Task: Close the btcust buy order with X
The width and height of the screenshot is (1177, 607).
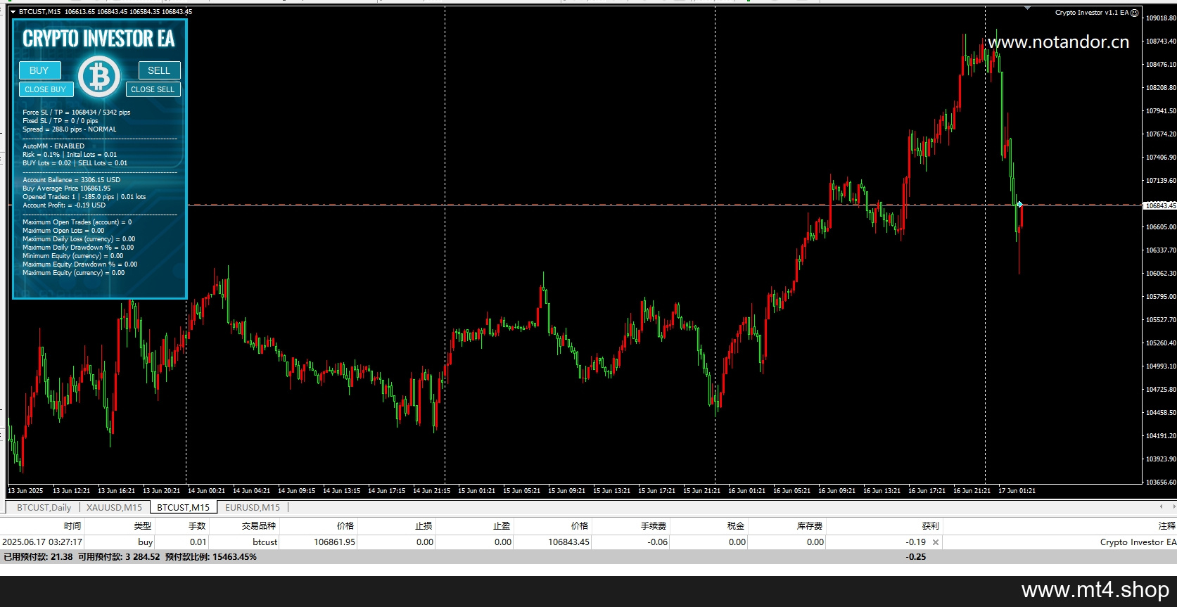Action: pyautogui.click(x=935, y=542)
